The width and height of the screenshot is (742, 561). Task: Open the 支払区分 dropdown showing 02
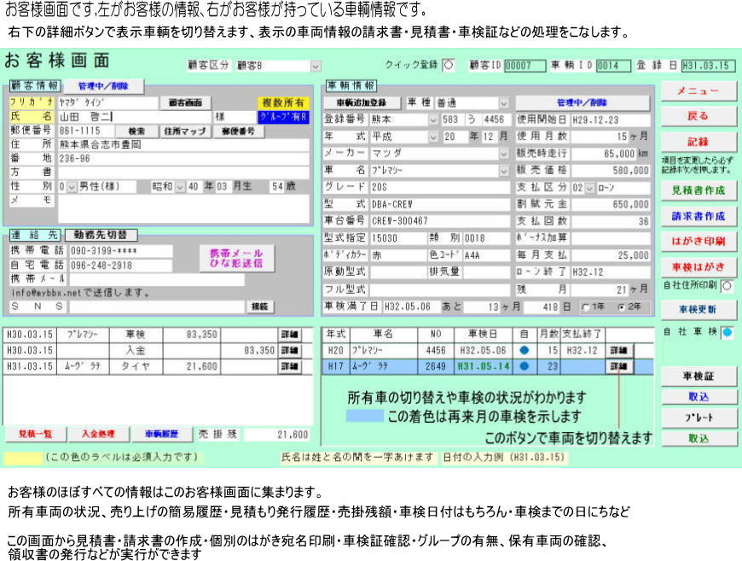(589, 188)
